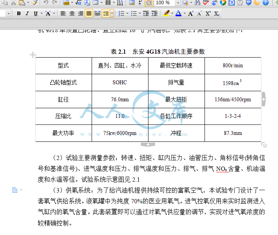Click the Paste icon
Image resolution: width=278 pixels, height=235 pixels.
tap(22, 2)
